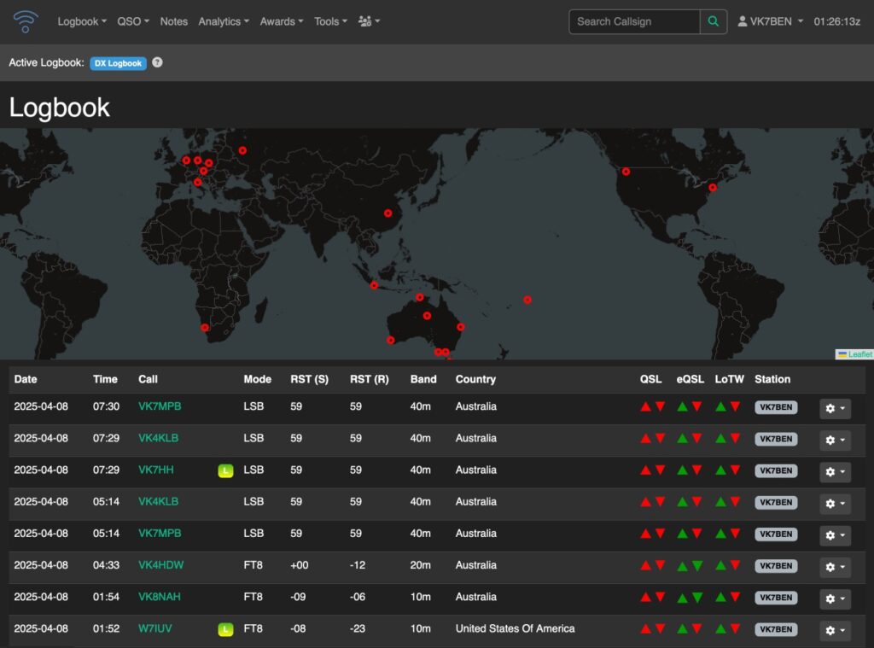Open the users group icon menu
Screen dimensions: 874x648
pos(369,21)
